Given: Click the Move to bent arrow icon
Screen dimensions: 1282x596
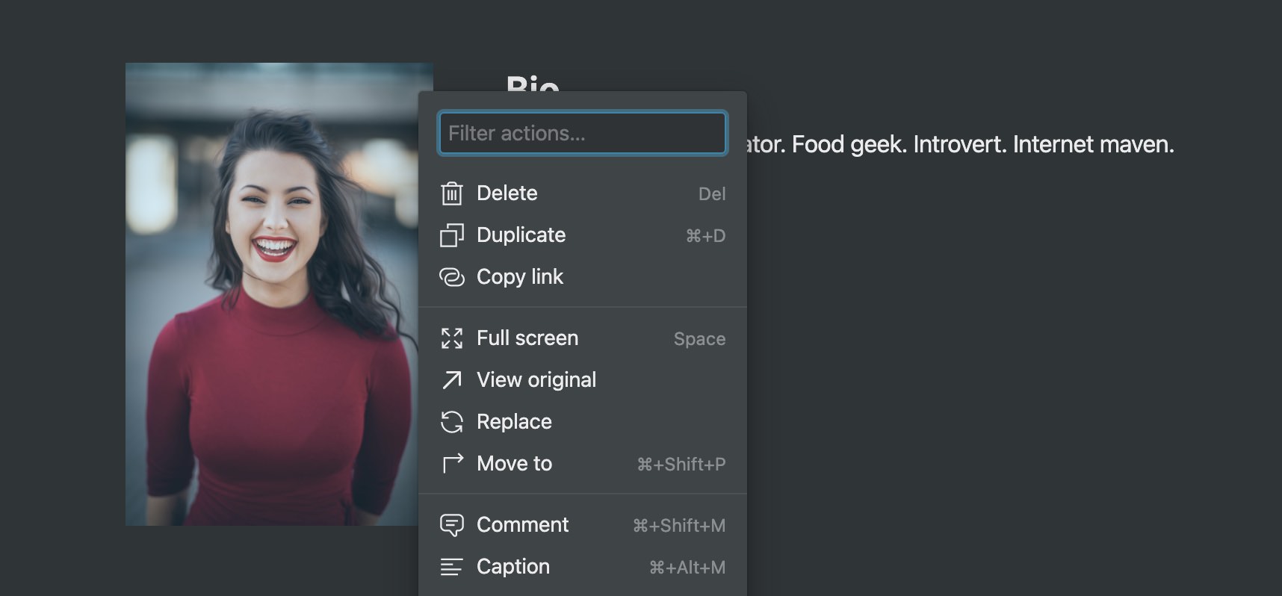Looking at the screenshot, I should coord(452,464).
